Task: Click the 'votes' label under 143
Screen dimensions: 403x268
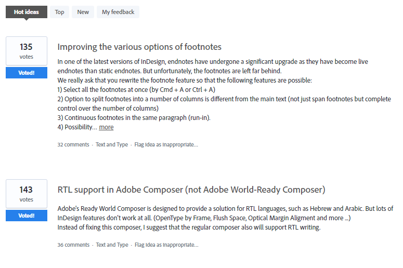Action: coord(27,199)
